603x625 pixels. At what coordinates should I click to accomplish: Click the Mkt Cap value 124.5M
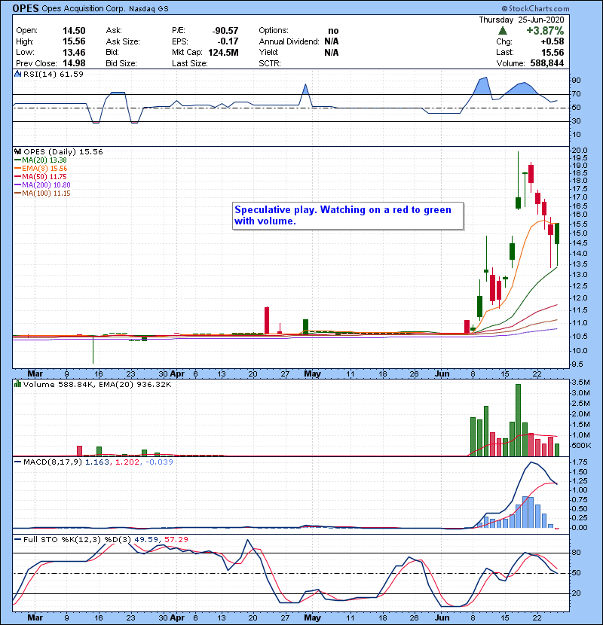(223, 52)
